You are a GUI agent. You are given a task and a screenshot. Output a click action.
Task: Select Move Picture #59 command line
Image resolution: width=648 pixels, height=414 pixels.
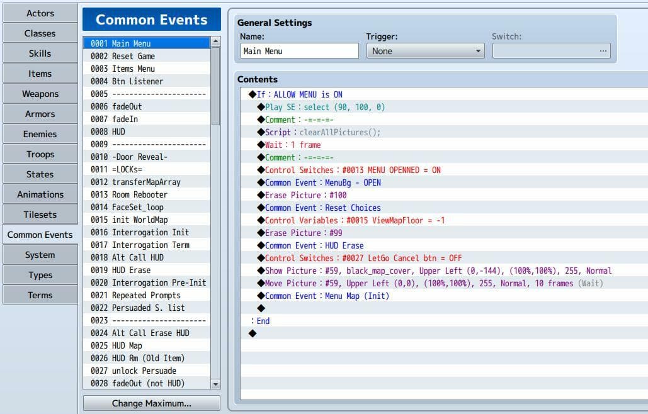444,283
